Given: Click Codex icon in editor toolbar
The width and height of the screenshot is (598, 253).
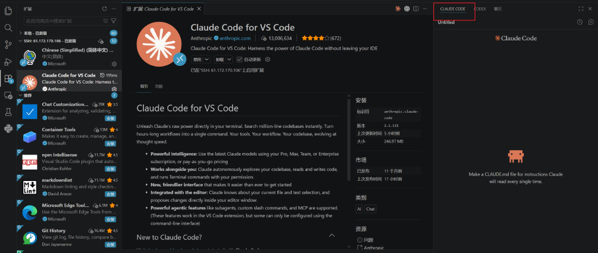Looking at the screenshot, I should pyautogui.click(x=407, y=9).
